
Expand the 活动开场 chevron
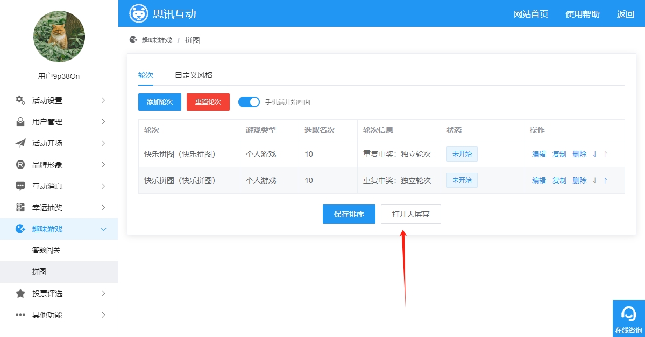point(103,143)
